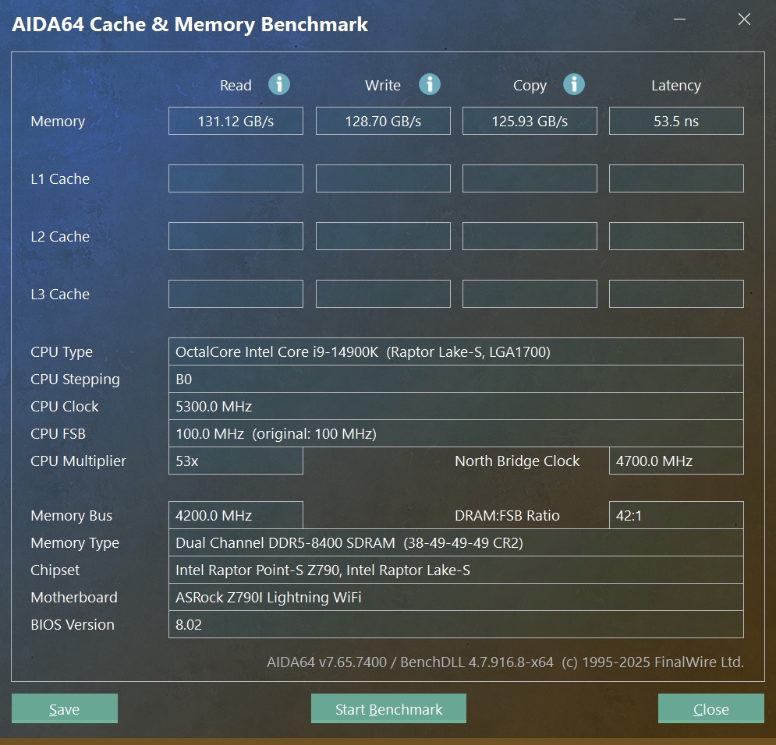Click the Latency column header label
The width and height of the screenshot is (776, 745).
click(676, 86)
